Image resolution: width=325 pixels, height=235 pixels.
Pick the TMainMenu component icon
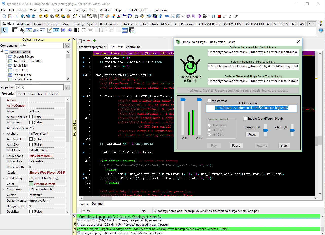point(15,30)
